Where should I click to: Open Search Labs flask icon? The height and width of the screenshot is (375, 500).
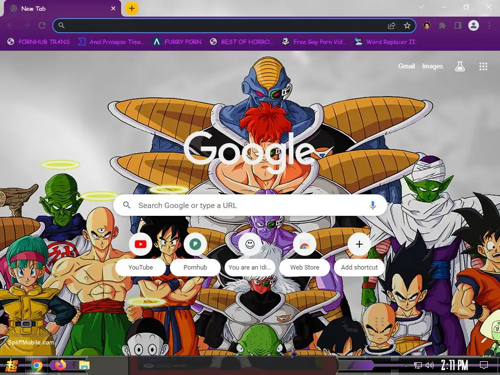(x=460, y=66)
